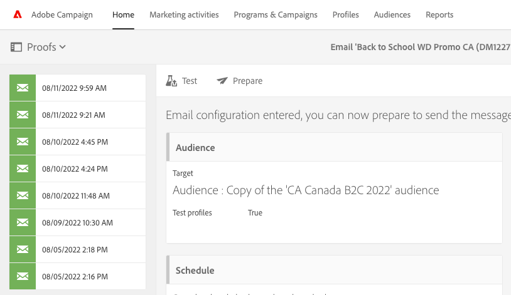Go to Programs & Campaigns tab

tap(276, 15)
